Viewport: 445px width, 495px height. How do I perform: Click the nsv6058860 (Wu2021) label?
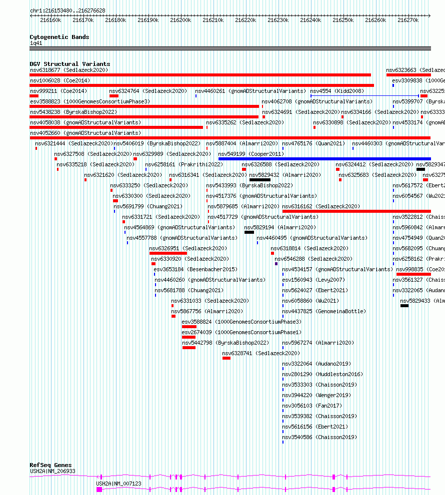[310, 301]
